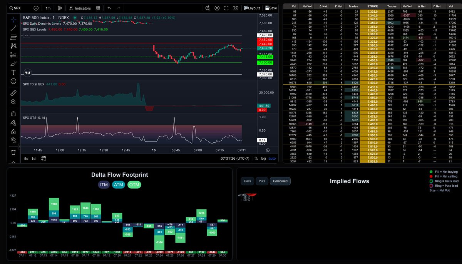Click the 7,437.28 current price label

coord(266,48)
